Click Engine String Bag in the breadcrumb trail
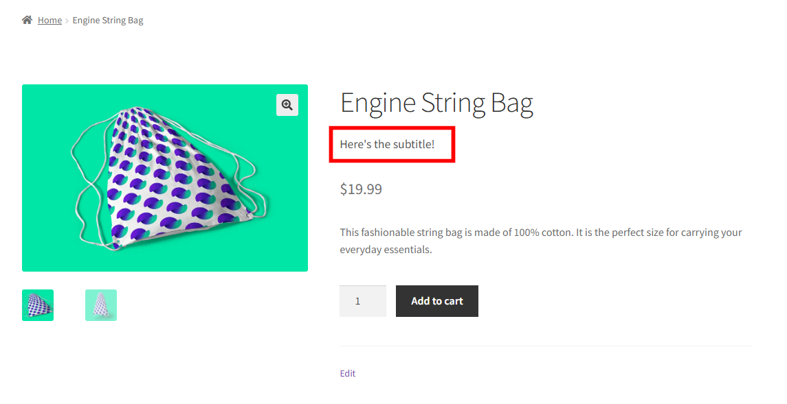Viewport: 787px width, 404px height. click(x=107, y=20)
